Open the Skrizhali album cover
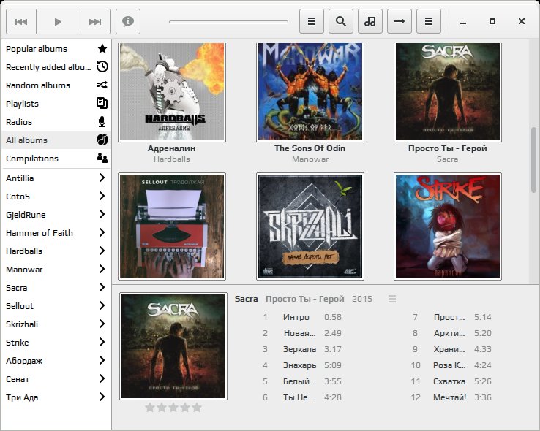The height and width of the screenshot is (431, 540). coord(310,226)
